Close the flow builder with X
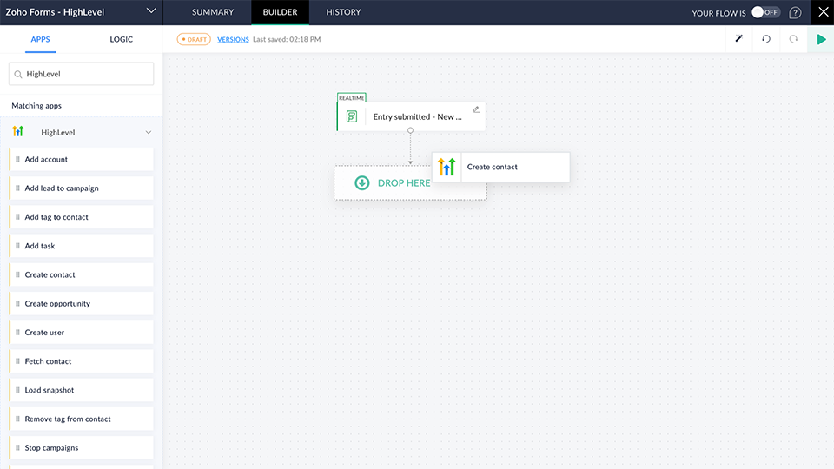 823,12
